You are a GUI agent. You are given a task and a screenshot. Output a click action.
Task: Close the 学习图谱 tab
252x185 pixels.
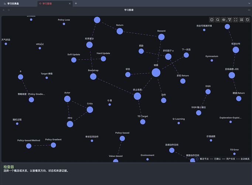[70, 4]
